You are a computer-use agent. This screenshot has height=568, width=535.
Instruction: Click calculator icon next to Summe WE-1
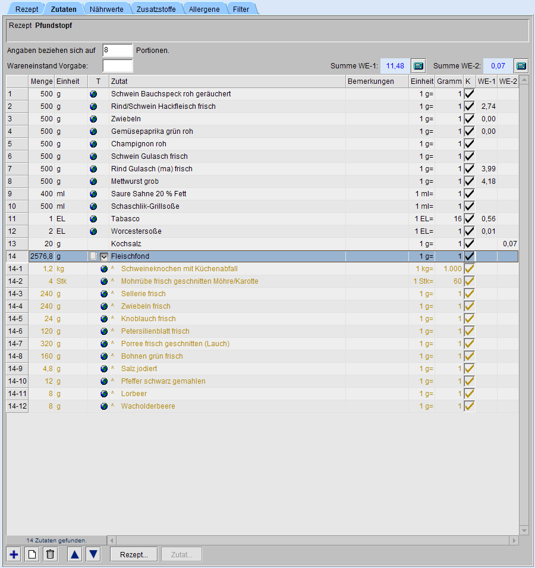(418, 65)
